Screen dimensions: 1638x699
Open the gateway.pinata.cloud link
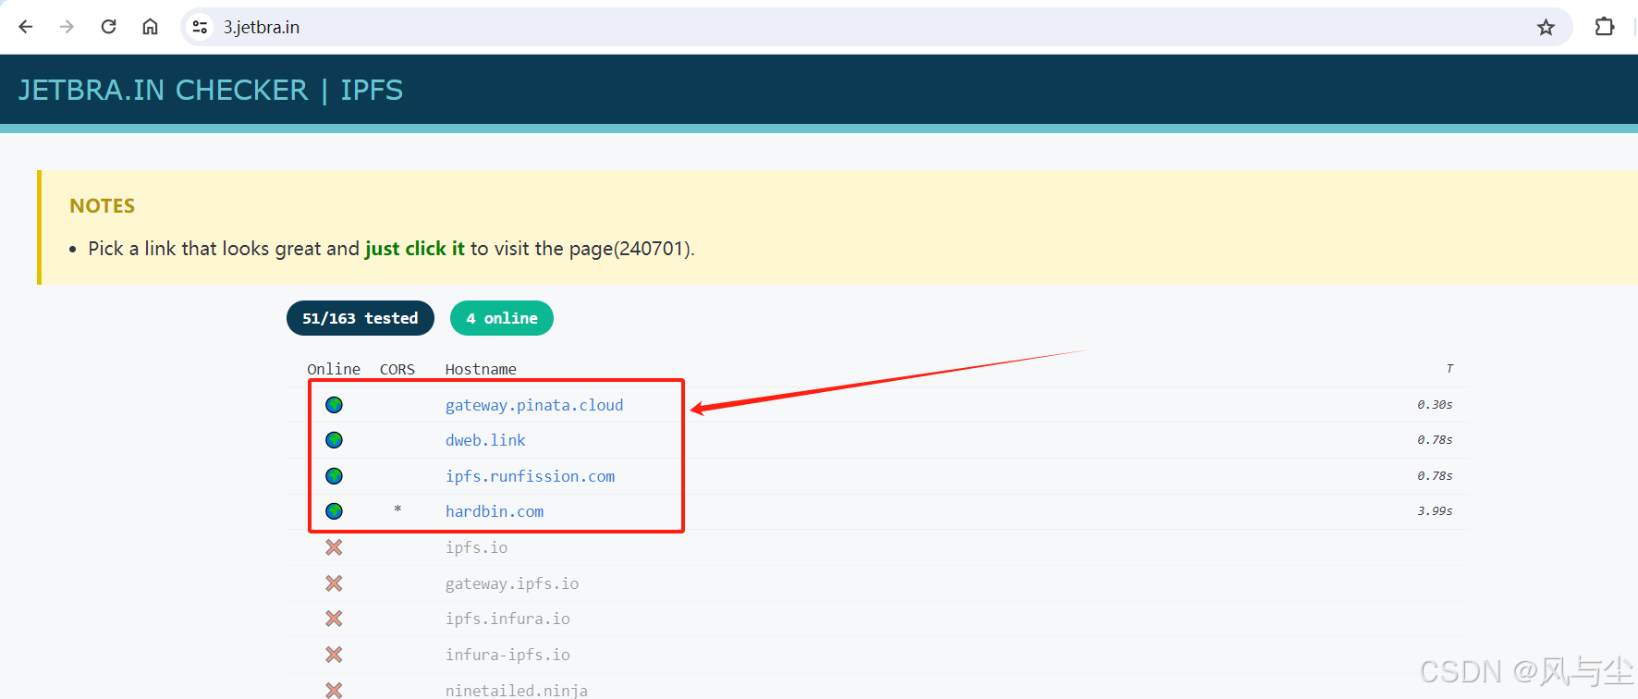[534, 405]
